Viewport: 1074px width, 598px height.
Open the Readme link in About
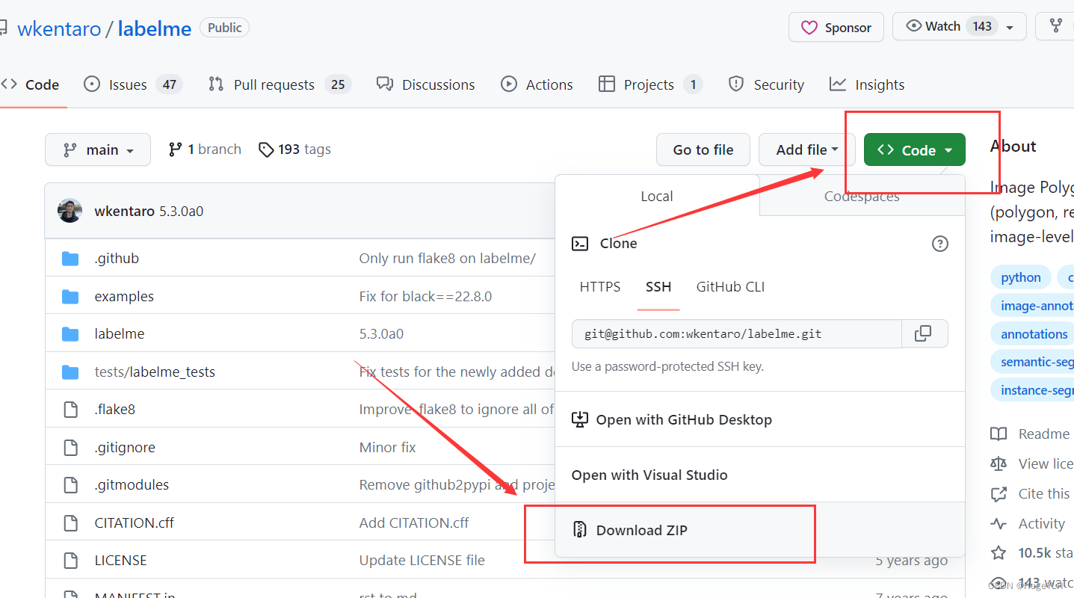[1031, 434]
